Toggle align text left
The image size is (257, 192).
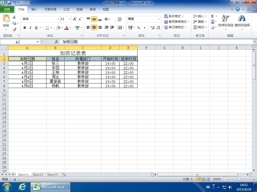pyautogui.click(x=88, y=27)
